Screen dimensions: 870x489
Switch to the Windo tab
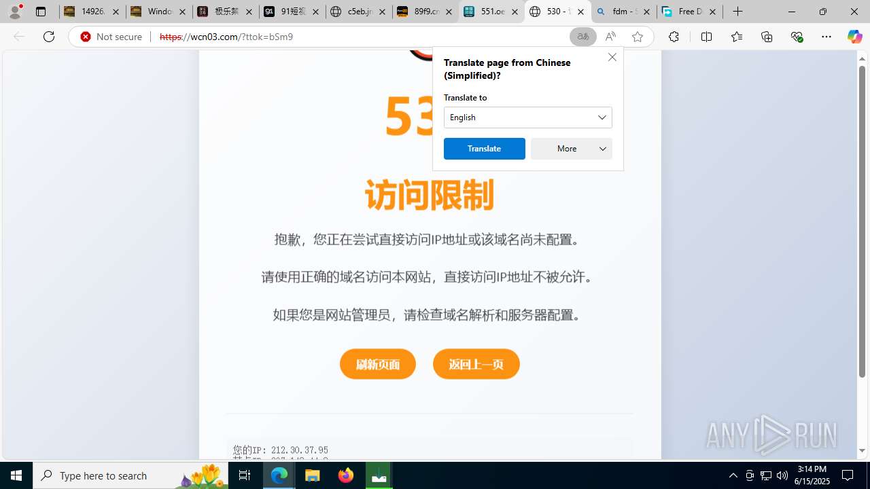pos(158,12)
